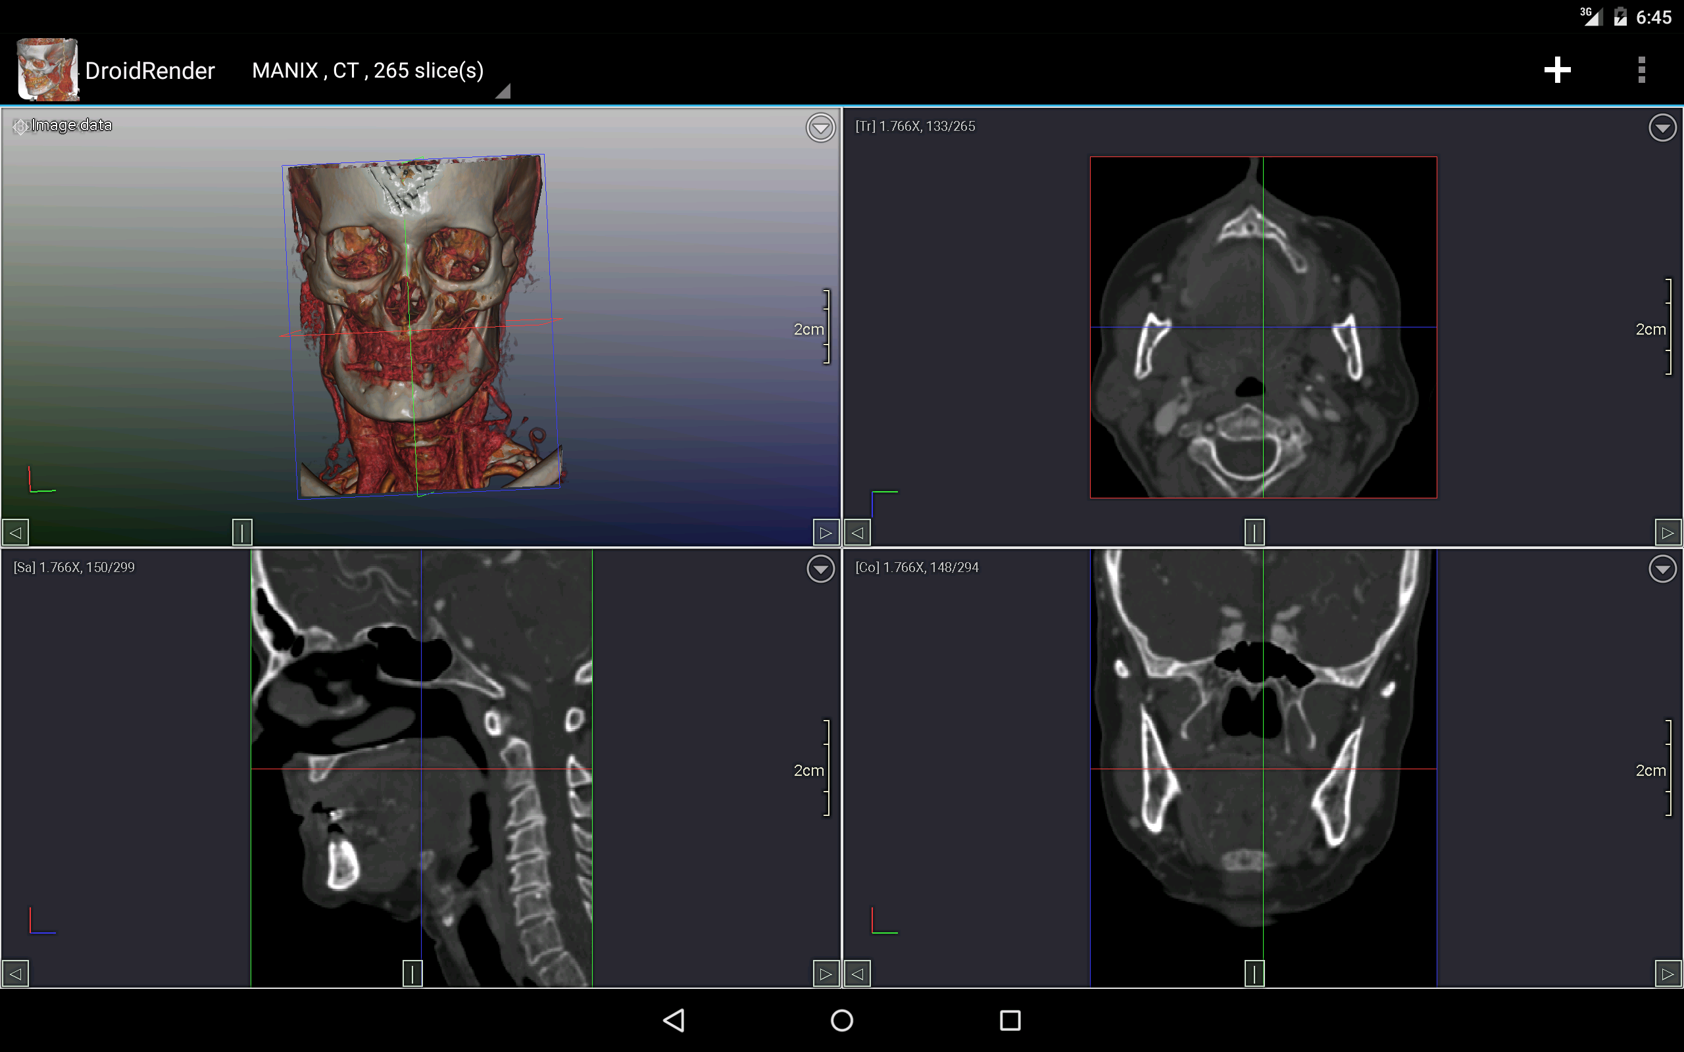The image size is (1684, 1052).
Task: Tap the 6:45 clock
Action: click(1653, 17)
